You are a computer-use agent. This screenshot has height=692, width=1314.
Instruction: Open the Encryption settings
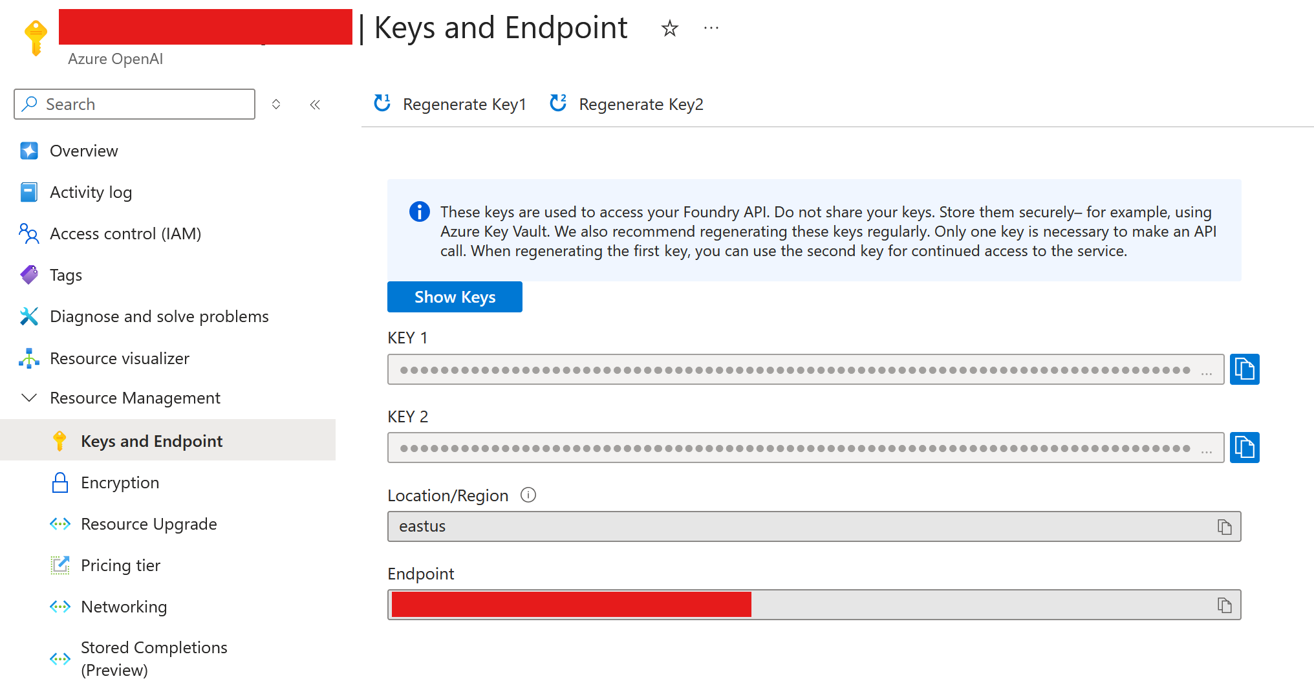[x=120, y=482]
